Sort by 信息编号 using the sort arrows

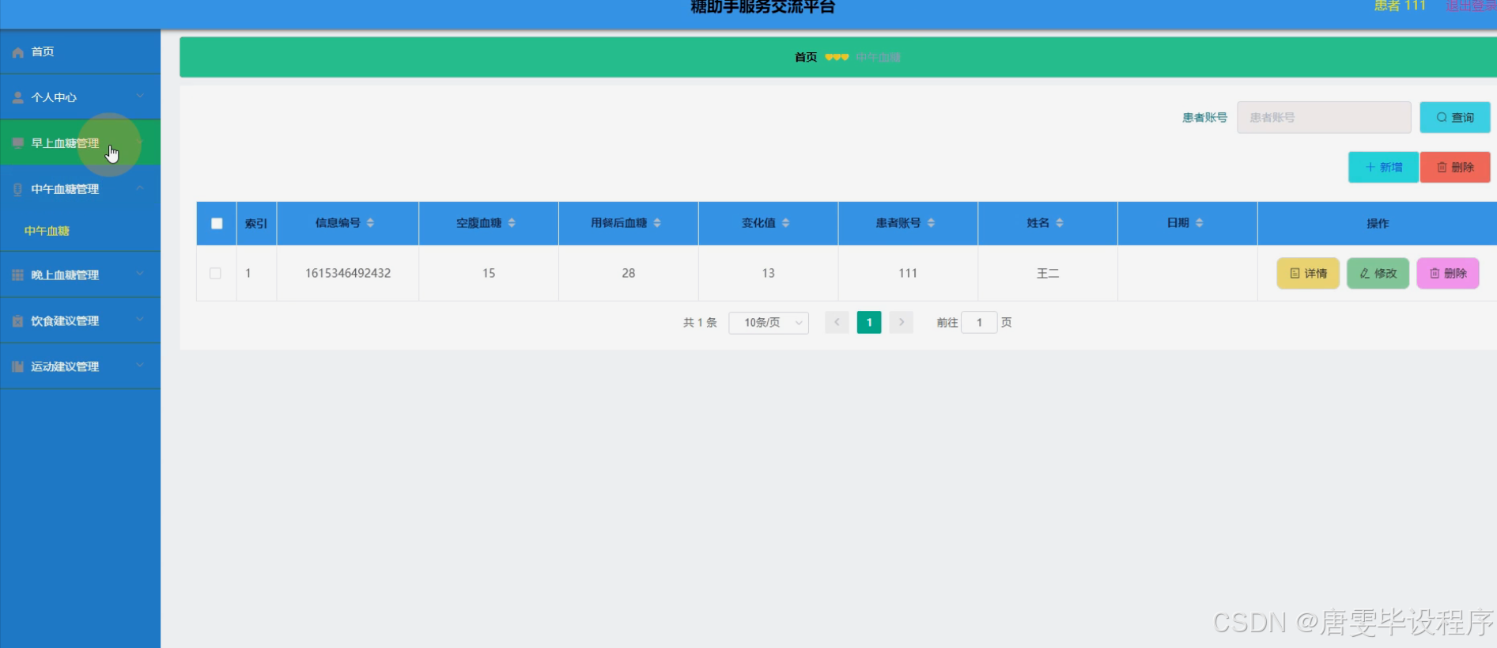(370, 223)
